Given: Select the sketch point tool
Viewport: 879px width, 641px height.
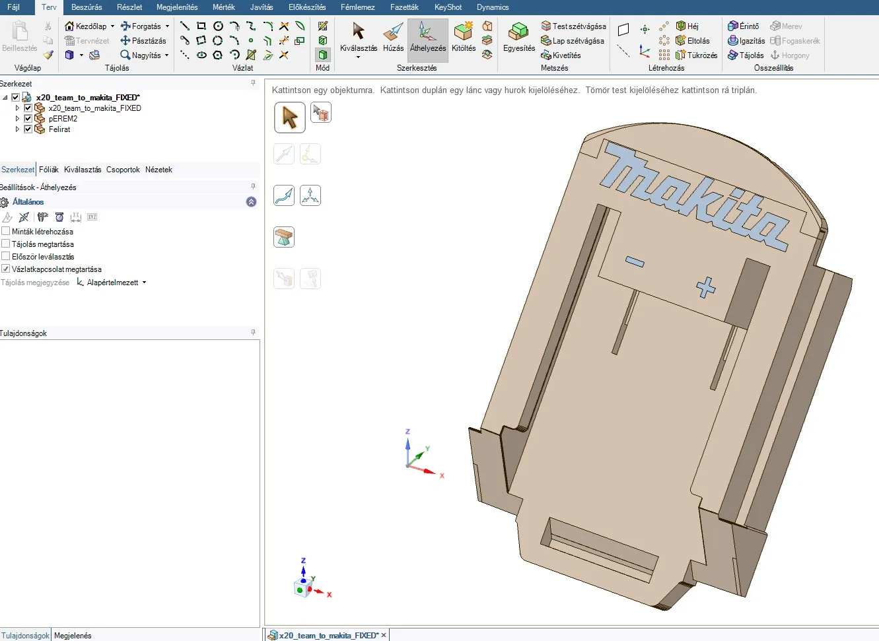Looking at the screenshot, I should tap(251, 41).
